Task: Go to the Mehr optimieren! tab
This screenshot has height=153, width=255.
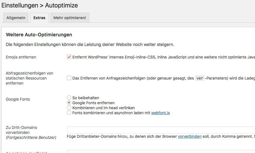Action: [70, 18]
